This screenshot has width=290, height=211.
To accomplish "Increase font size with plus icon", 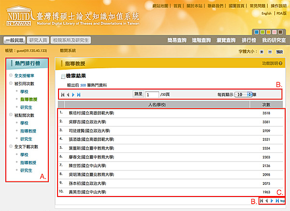I will pyautogui.click(x=261, y=51).
